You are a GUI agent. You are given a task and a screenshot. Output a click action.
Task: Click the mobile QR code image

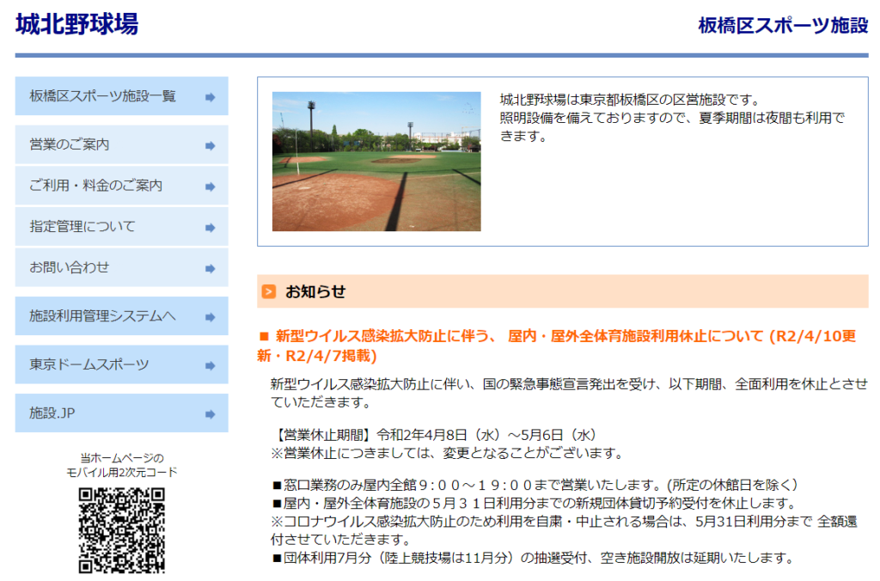coord(121,530)
